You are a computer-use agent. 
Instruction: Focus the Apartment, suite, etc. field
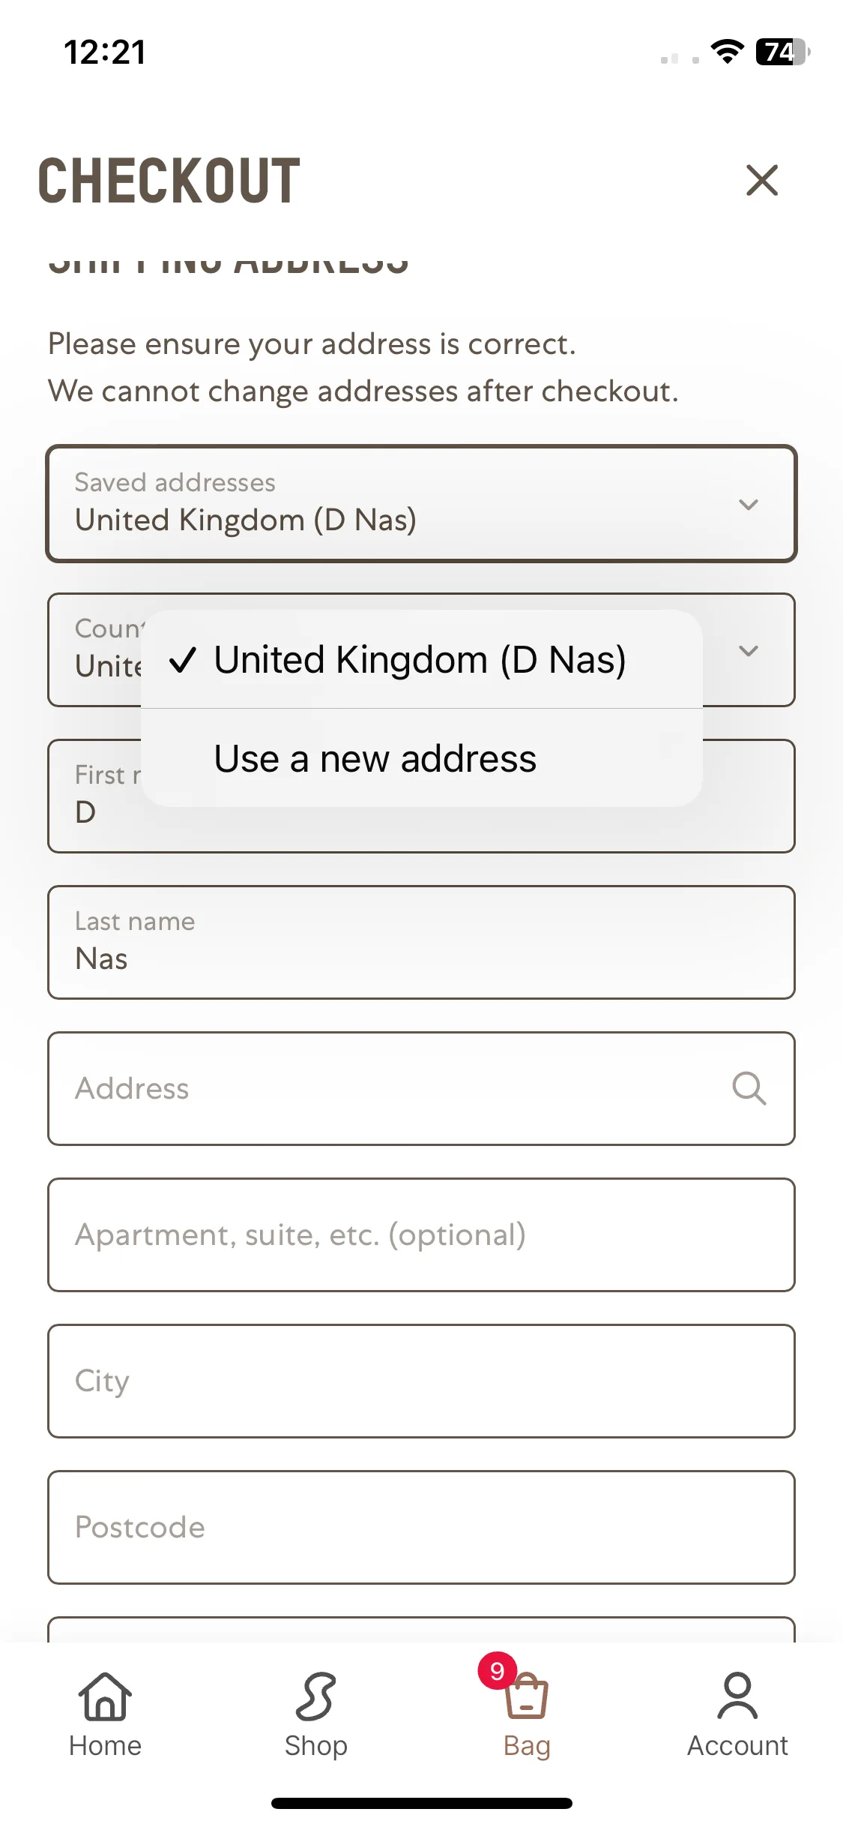click(421, 1235)
